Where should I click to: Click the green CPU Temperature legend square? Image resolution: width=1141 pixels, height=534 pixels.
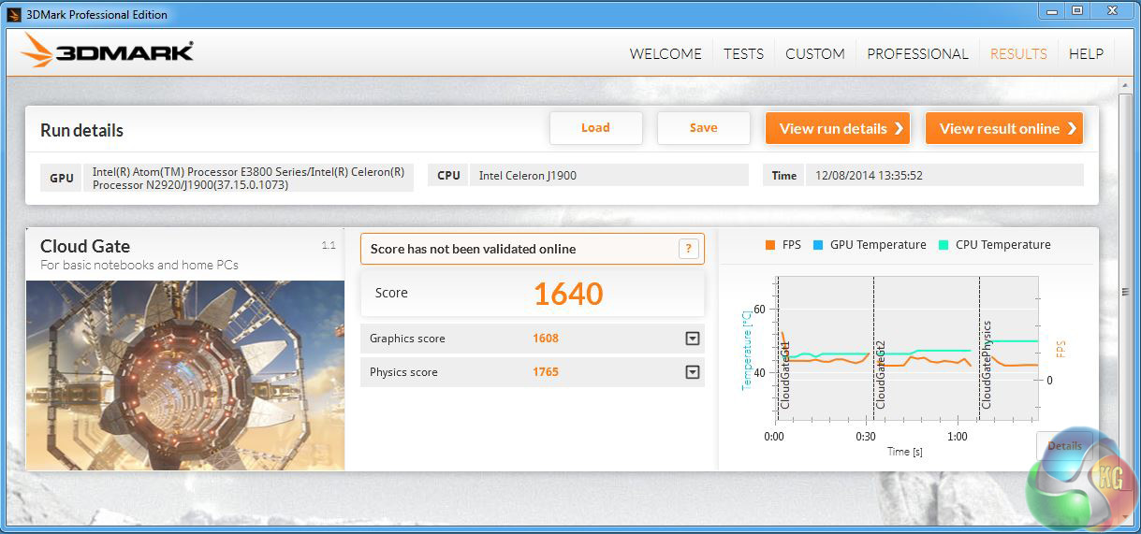pos(943,245)
